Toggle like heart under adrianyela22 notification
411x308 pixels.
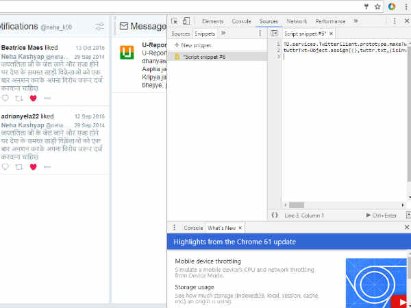(33, 167)
